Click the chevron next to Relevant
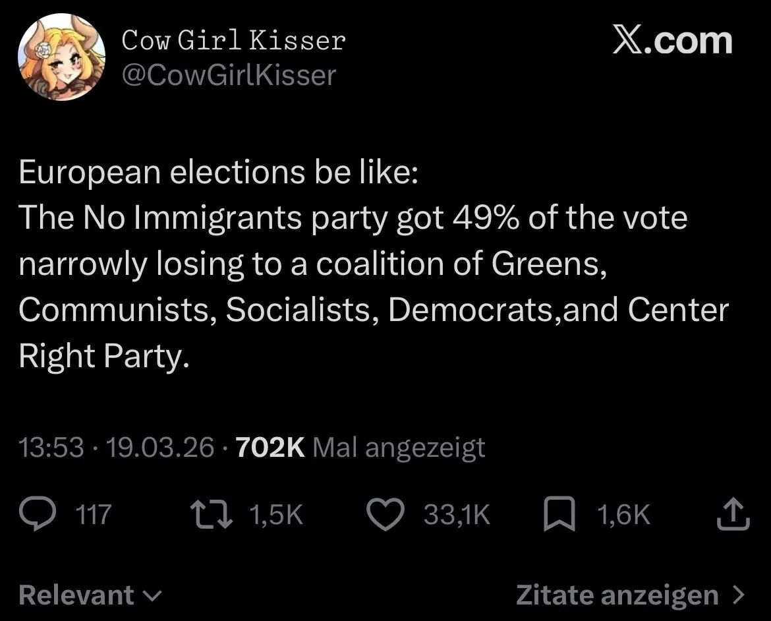771x621 pixels. point(152,597)
